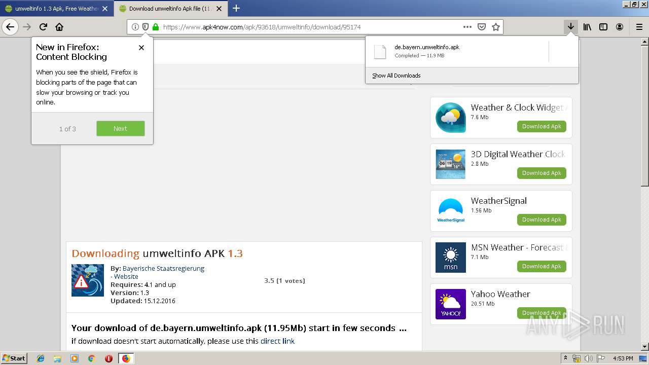Reload the current page
The width and height of the screenshot is (649, 365).
point(43,27)
